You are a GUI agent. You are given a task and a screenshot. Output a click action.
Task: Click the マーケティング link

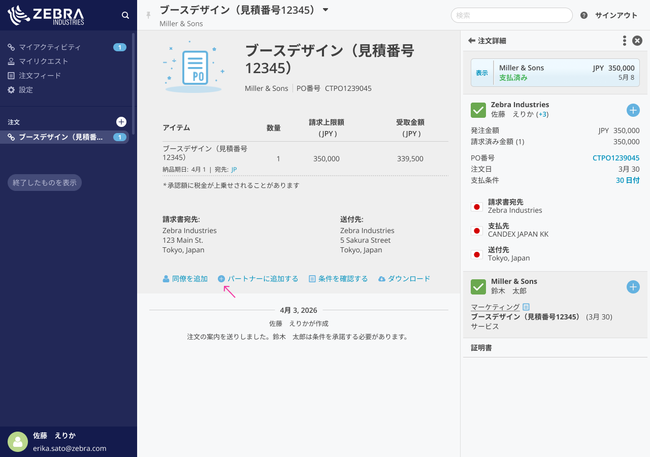tap(495, 307)
